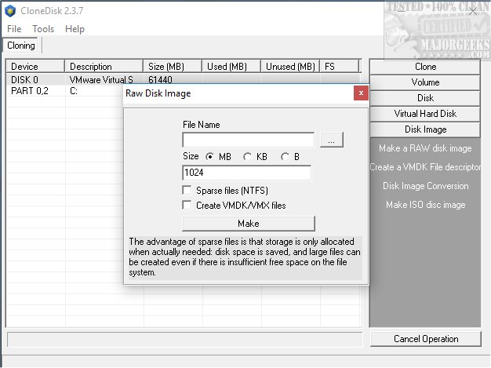
Task: Select the B size radio button
Action: [x=285, y=156]
